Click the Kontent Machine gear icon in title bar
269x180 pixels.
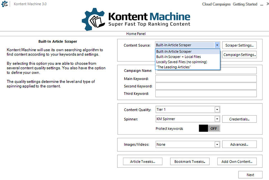(4, 4)
